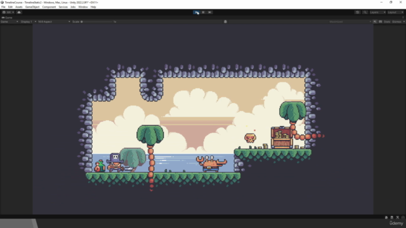Close the Unity window

point(400,2)
